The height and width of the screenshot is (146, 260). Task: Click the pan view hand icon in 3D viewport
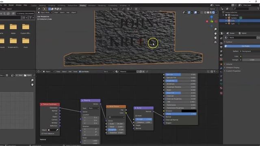point(215,33)
